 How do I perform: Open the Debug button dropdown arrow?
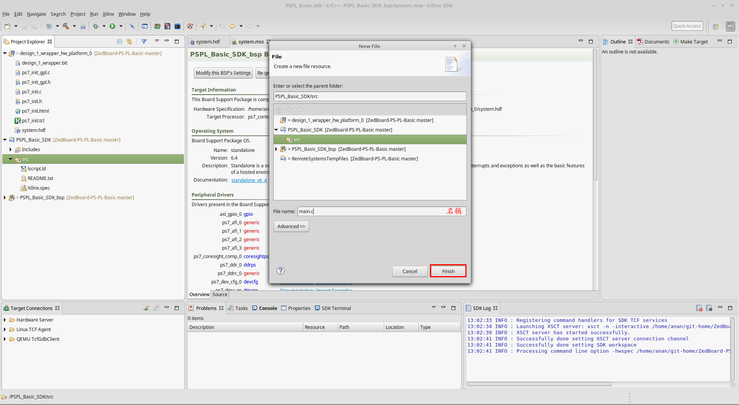104,26
